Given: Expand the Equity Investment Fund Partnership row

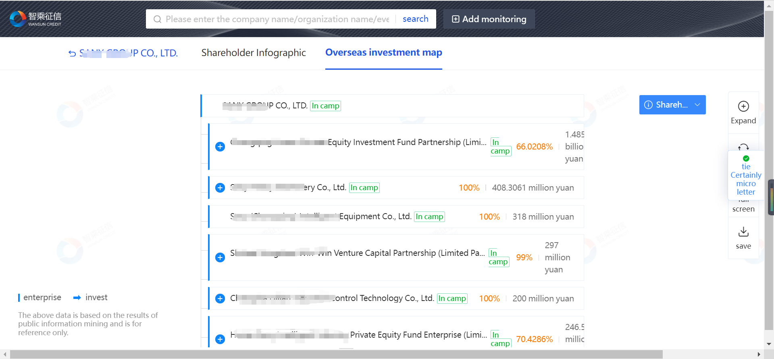Looking at the screenshot, I should click(220, 147).
